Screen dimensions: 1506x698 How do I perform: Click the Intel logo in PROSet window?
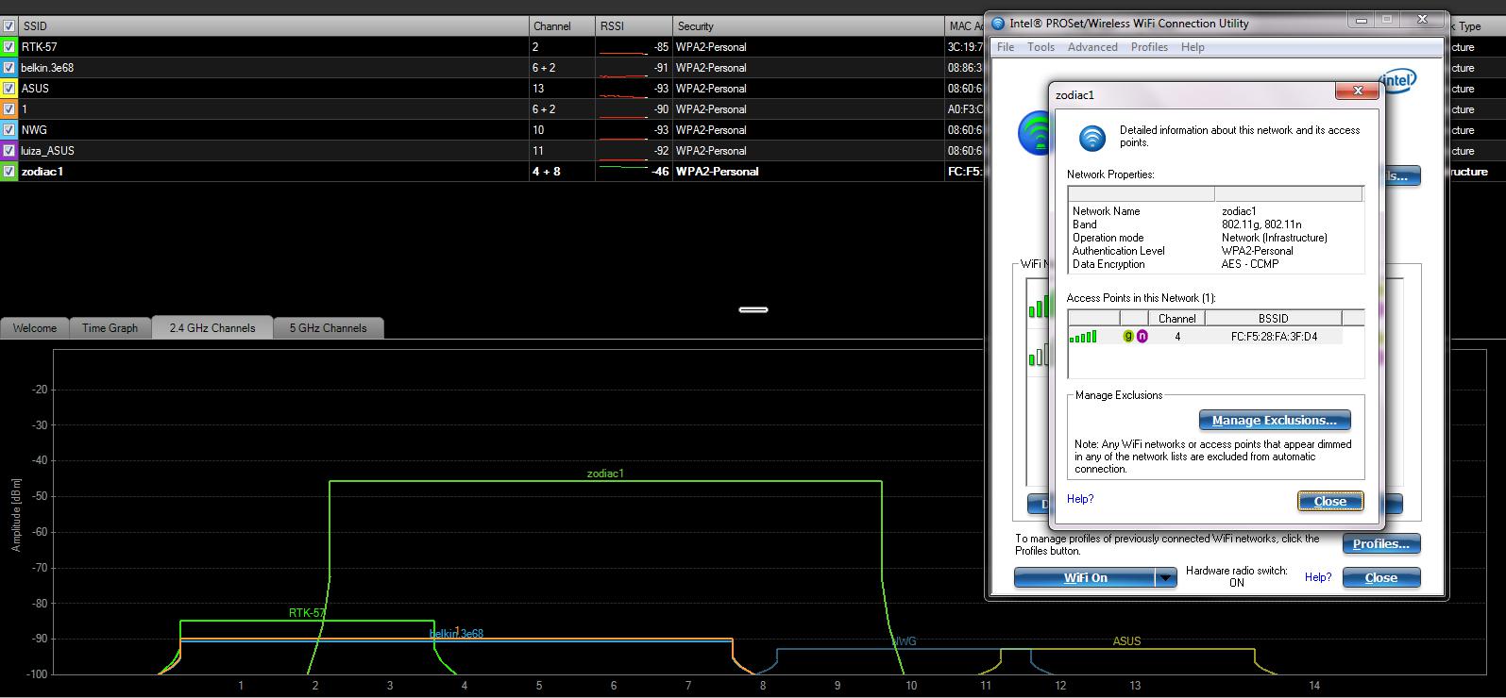pos(1399,81)
